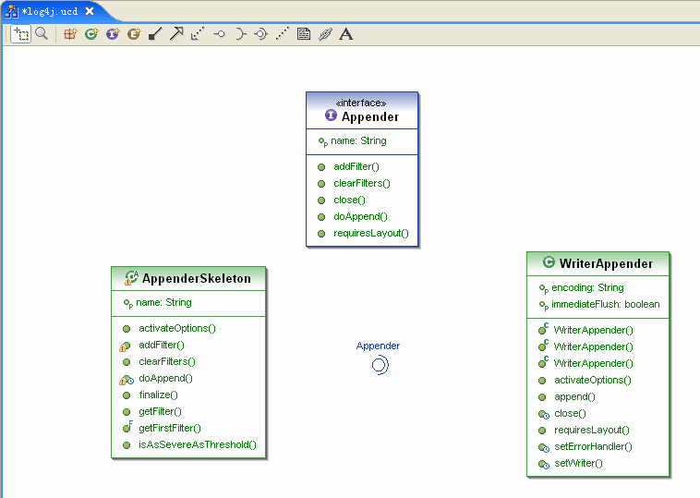This screenshot has width=700, height=498.
Task: Select first WriterAppender() constructor
Action: tap(593, 330)
